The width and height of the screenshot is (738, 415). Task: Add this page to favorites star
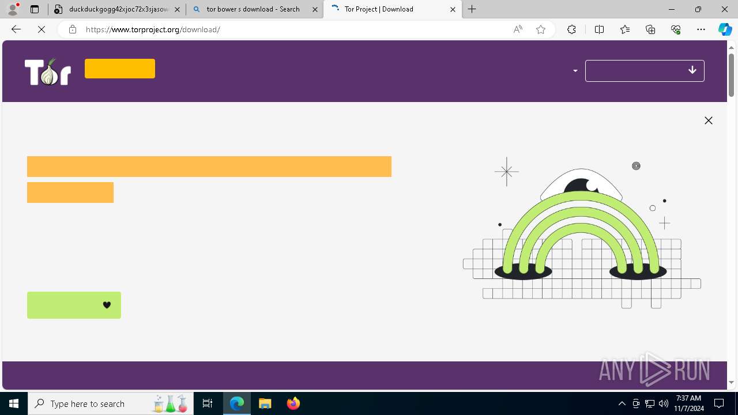[541, 29]
